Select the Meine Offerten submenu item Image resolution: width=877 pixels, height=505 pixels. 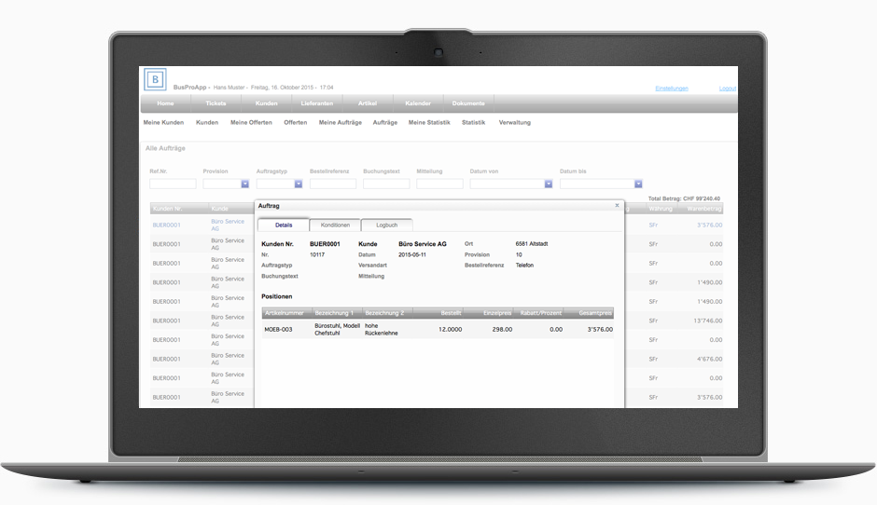click(251, 123)
